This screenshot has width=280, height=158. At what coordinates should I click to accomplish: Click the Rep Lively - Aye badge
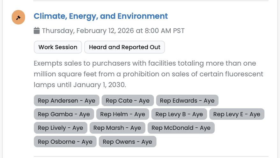60,128
